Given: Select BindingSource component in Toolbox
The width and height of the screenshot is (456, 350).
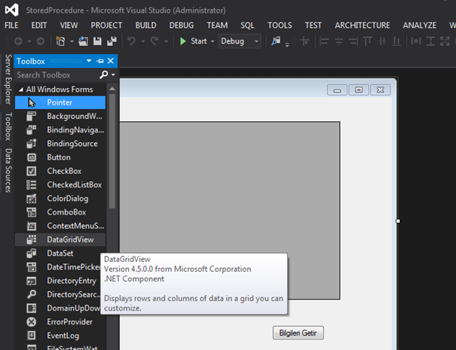Looking at the screenshot, I should pos(60,144).
